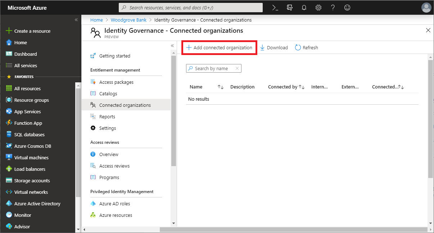Click the Create a resource plus icon
Screen dimensions: 434x233
9,31
